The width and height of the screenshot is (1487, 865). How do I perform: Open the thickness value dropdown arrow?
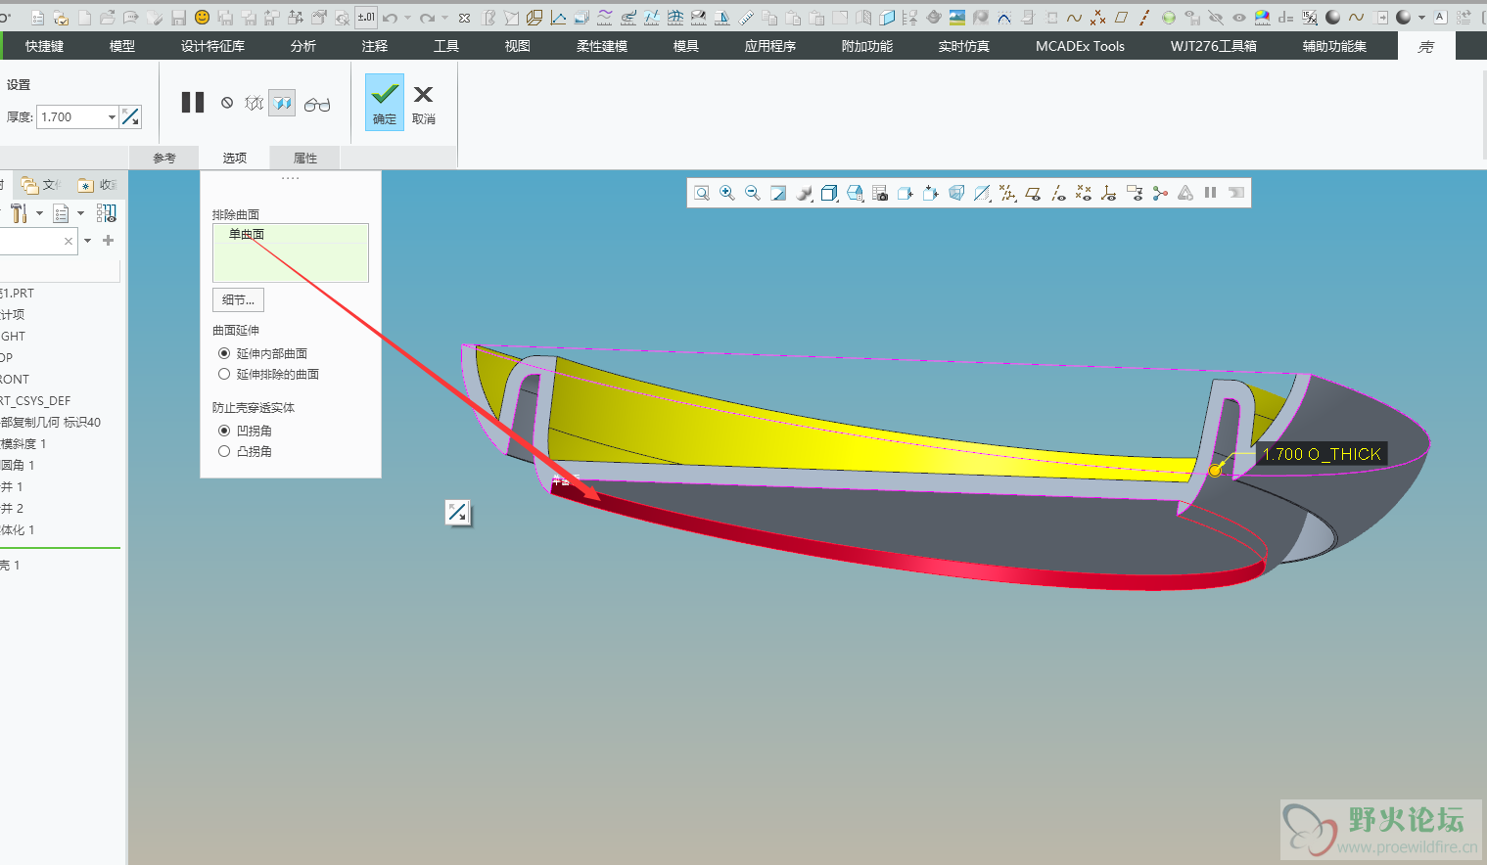[112, 117]
